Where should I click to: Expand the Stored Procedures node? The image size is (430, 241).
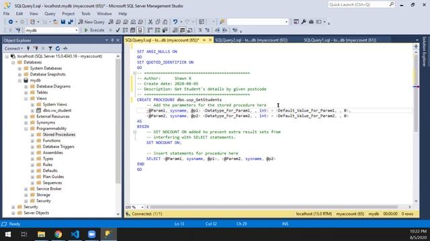pyautogui.click(x=32, y=135)
